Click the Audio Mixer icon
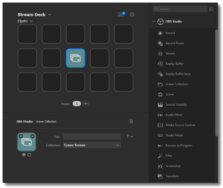Image resolution: width=223 pixels, height=188 pixels. click(160, 115)
